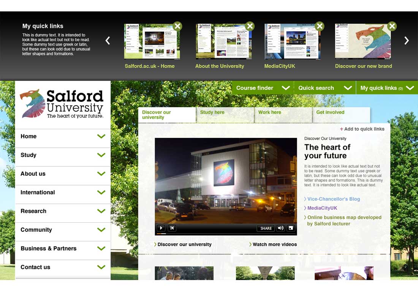Switch to the Work here tab
This screenshot has height=304, width=418.
pos(283,115)
